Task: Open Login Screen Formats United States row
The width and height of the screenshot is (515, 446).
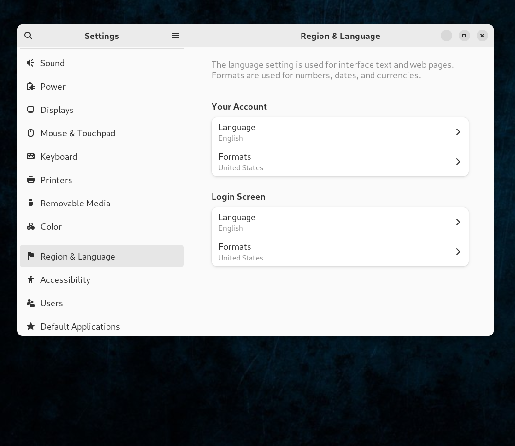Action: pyautogui.click(x=340, y=252)
